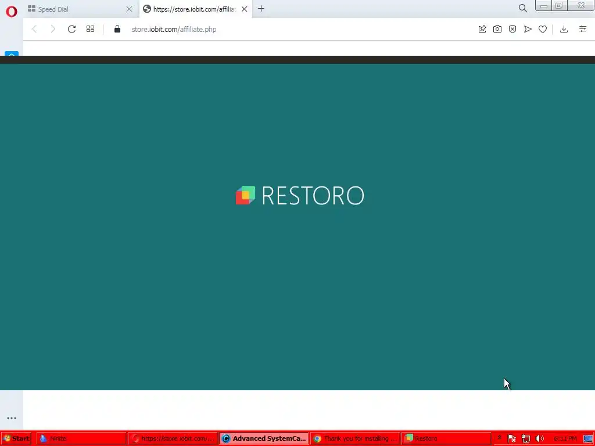595x446 pixels.
Task: Switch to Thank you for installing Chrome window
Action: pyautogui.click(x=355, y=438)
